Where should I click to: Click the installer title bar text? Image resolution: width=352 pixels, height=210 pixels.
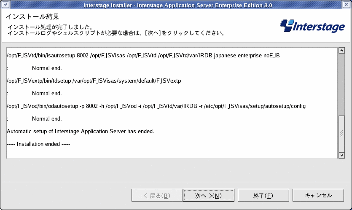[177, 5]
